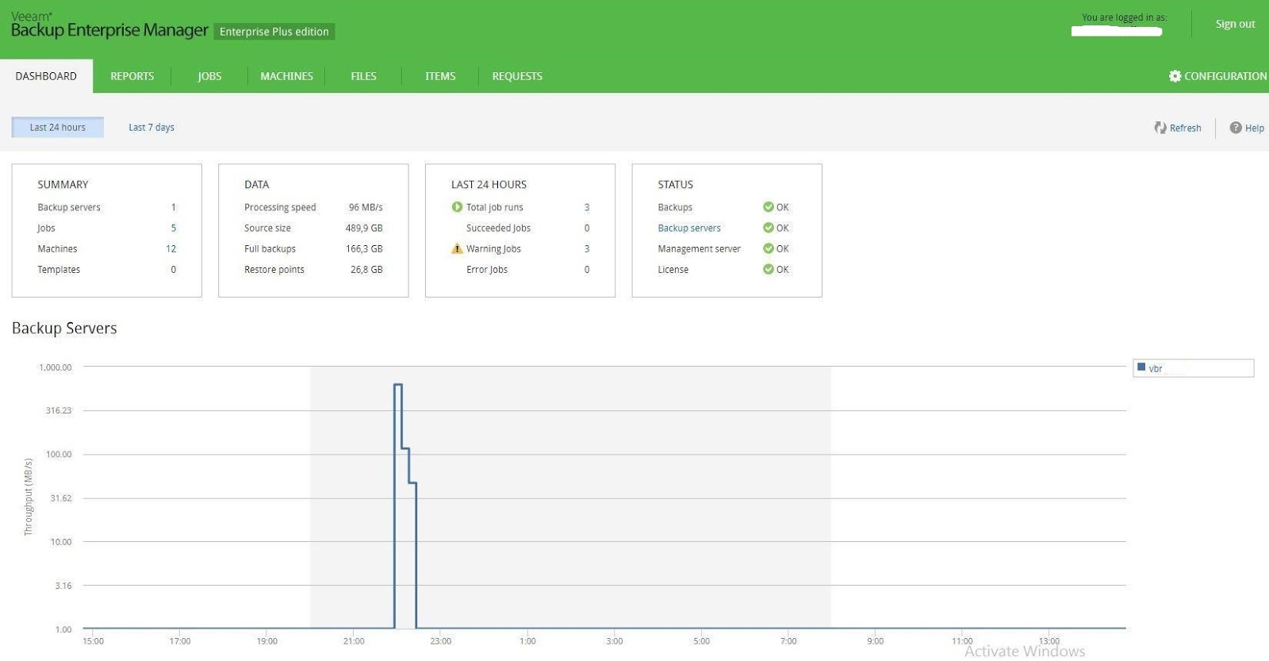Click the Templates count 0

click(174, 269)
